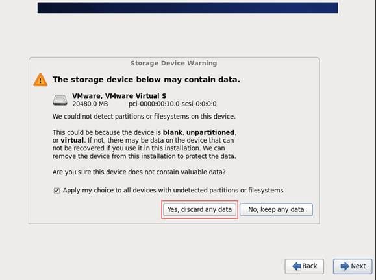Uncheck the Apply my choice to all devices checkbox
Image resolution: width=376 pixels, height=280 pixels.
click(56, 191)
